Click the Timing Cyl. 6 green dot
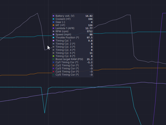 point(53,56)
